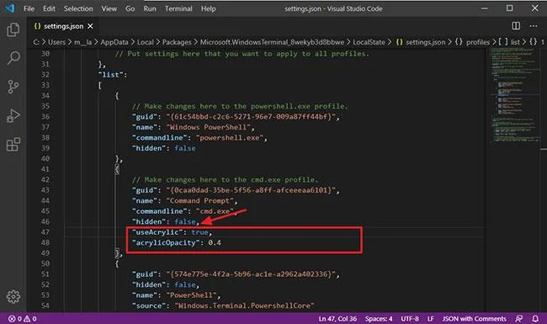Open the More Actions ellipsis menu

click(x=533, y=26)
